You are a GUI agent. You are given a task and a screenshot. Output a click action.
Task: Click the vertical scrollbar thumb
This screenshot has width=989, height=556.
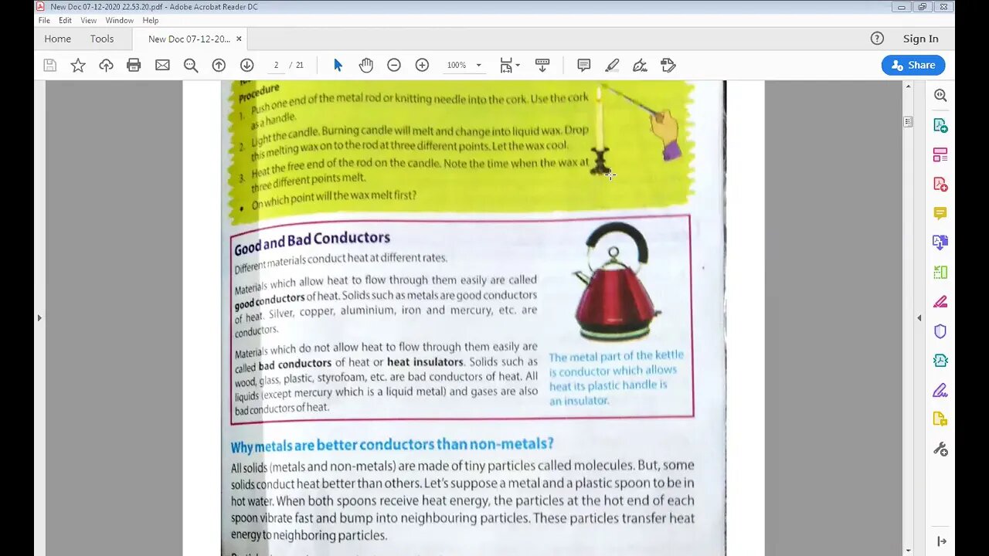tap(908, 122)
